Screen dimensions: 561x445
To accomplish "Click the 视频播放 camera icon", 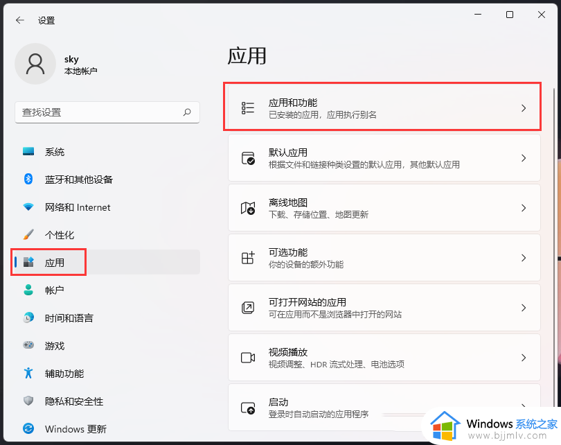I will [248, 357].
